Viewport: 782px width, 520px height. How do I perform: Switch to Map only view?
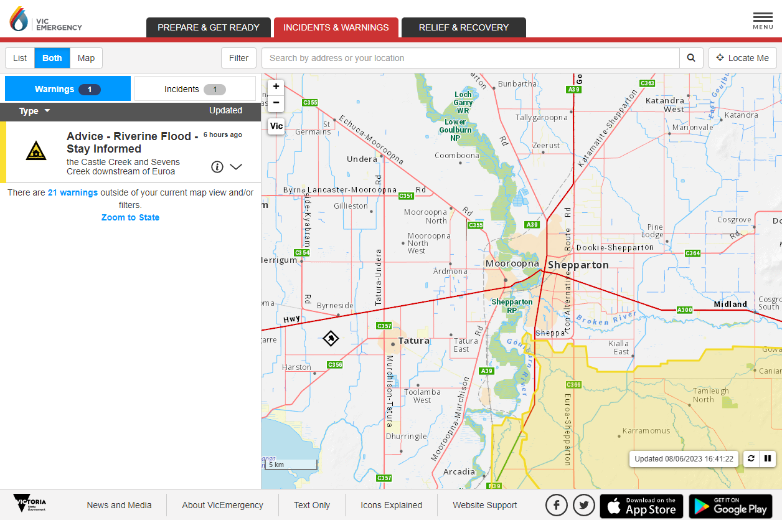click(86, 58)
